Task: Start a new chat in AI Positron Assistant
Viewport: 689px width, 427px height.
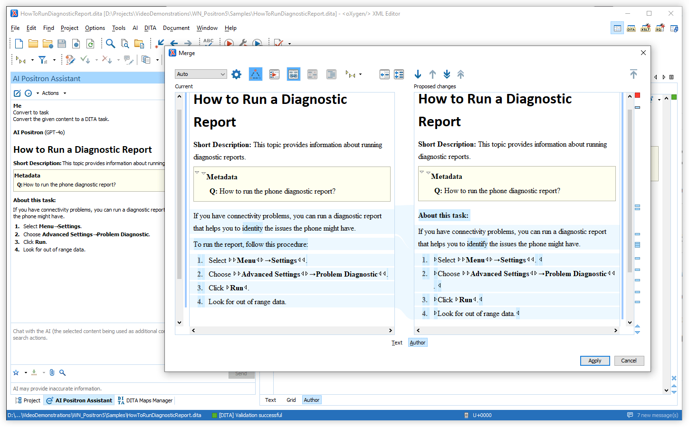Action: 17,93
